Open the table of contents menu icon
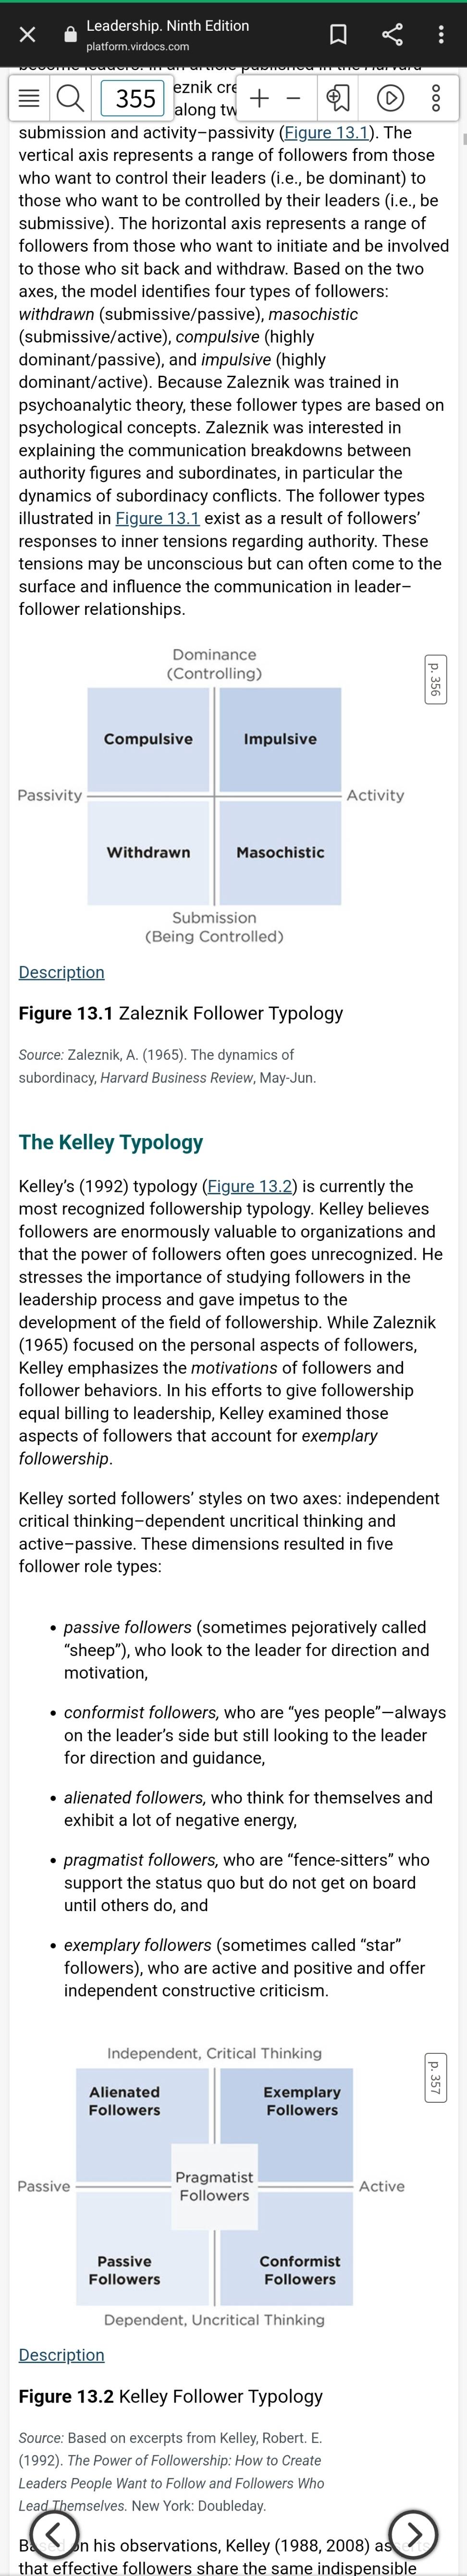The height and width of the screenshot is (2576, 467). click(30, 98)
